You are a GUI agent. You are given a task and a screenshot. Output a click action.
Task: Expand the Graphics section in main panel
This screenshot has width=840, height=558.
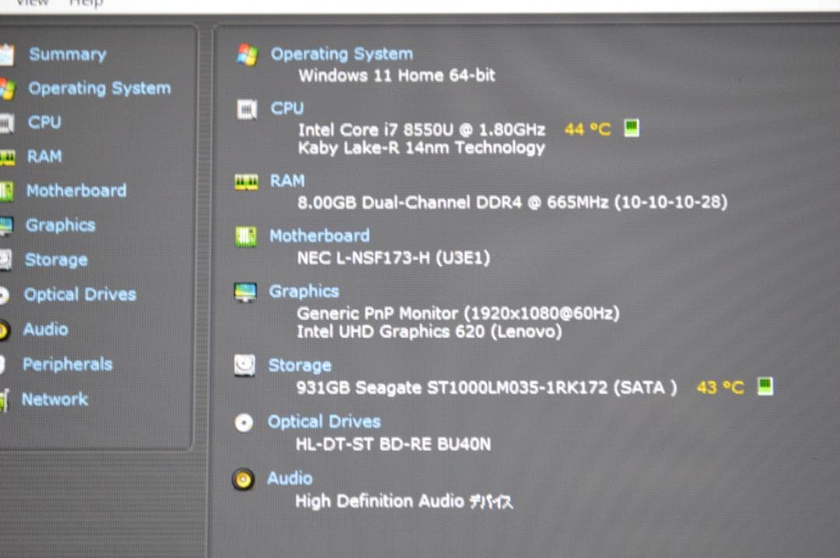point(303,291)
